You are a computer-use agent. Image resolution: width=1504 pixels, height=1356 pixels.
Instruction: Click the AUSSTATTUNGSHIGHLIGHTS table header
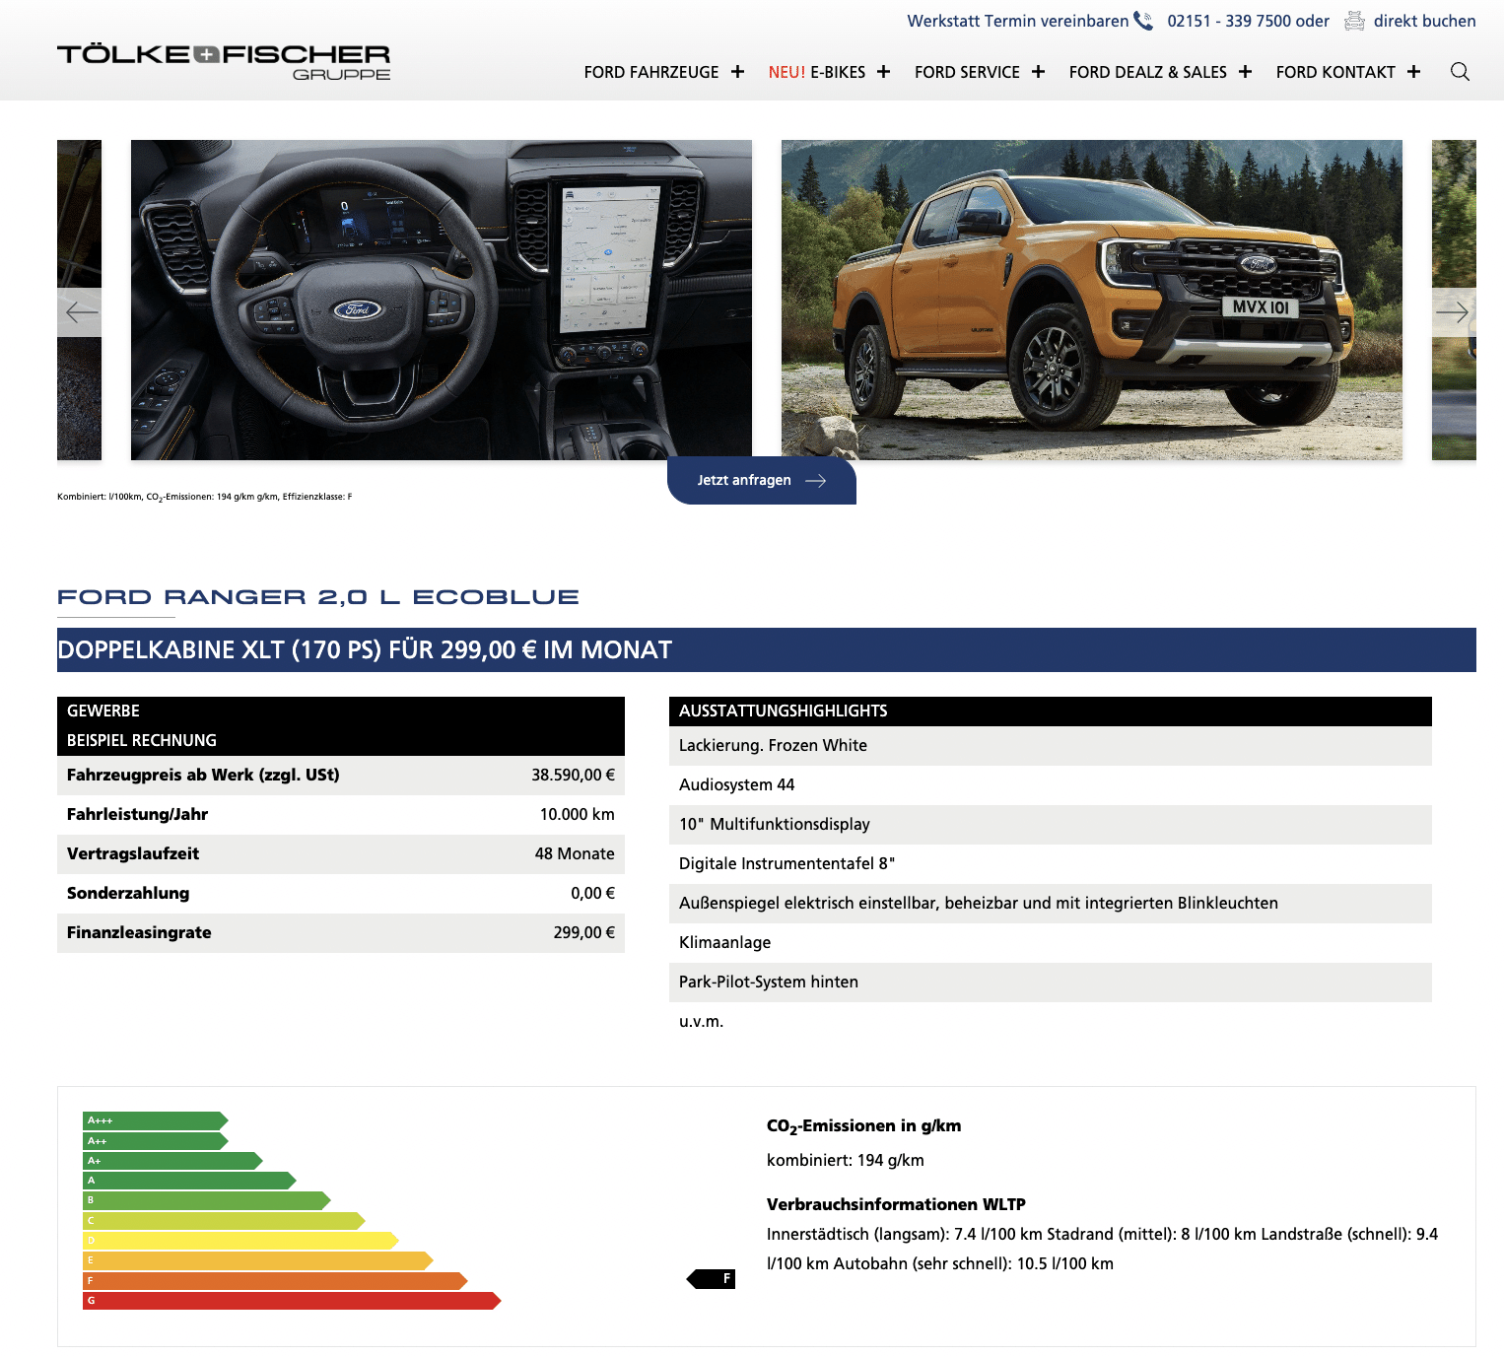pos(1051,712)
